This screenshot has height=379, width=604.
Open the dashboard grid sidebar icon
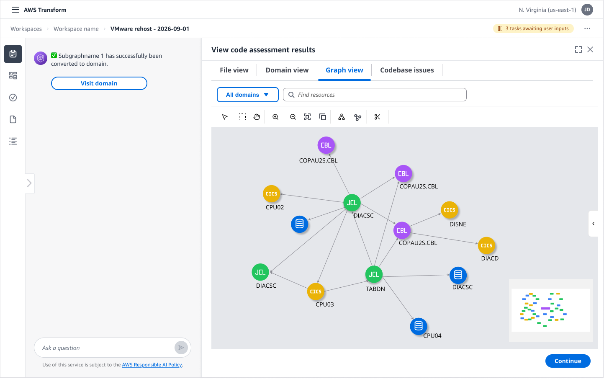(13, 76)
